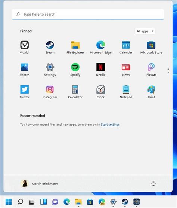The height and width of the screenshot is (208, 177).
Task: Open the last taskbar app with picture icon
Action: pyautogui.click(x=137, y=202)
